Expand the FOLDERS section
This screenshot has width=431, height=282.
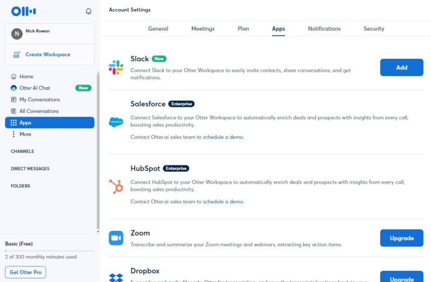click(20, 186)
